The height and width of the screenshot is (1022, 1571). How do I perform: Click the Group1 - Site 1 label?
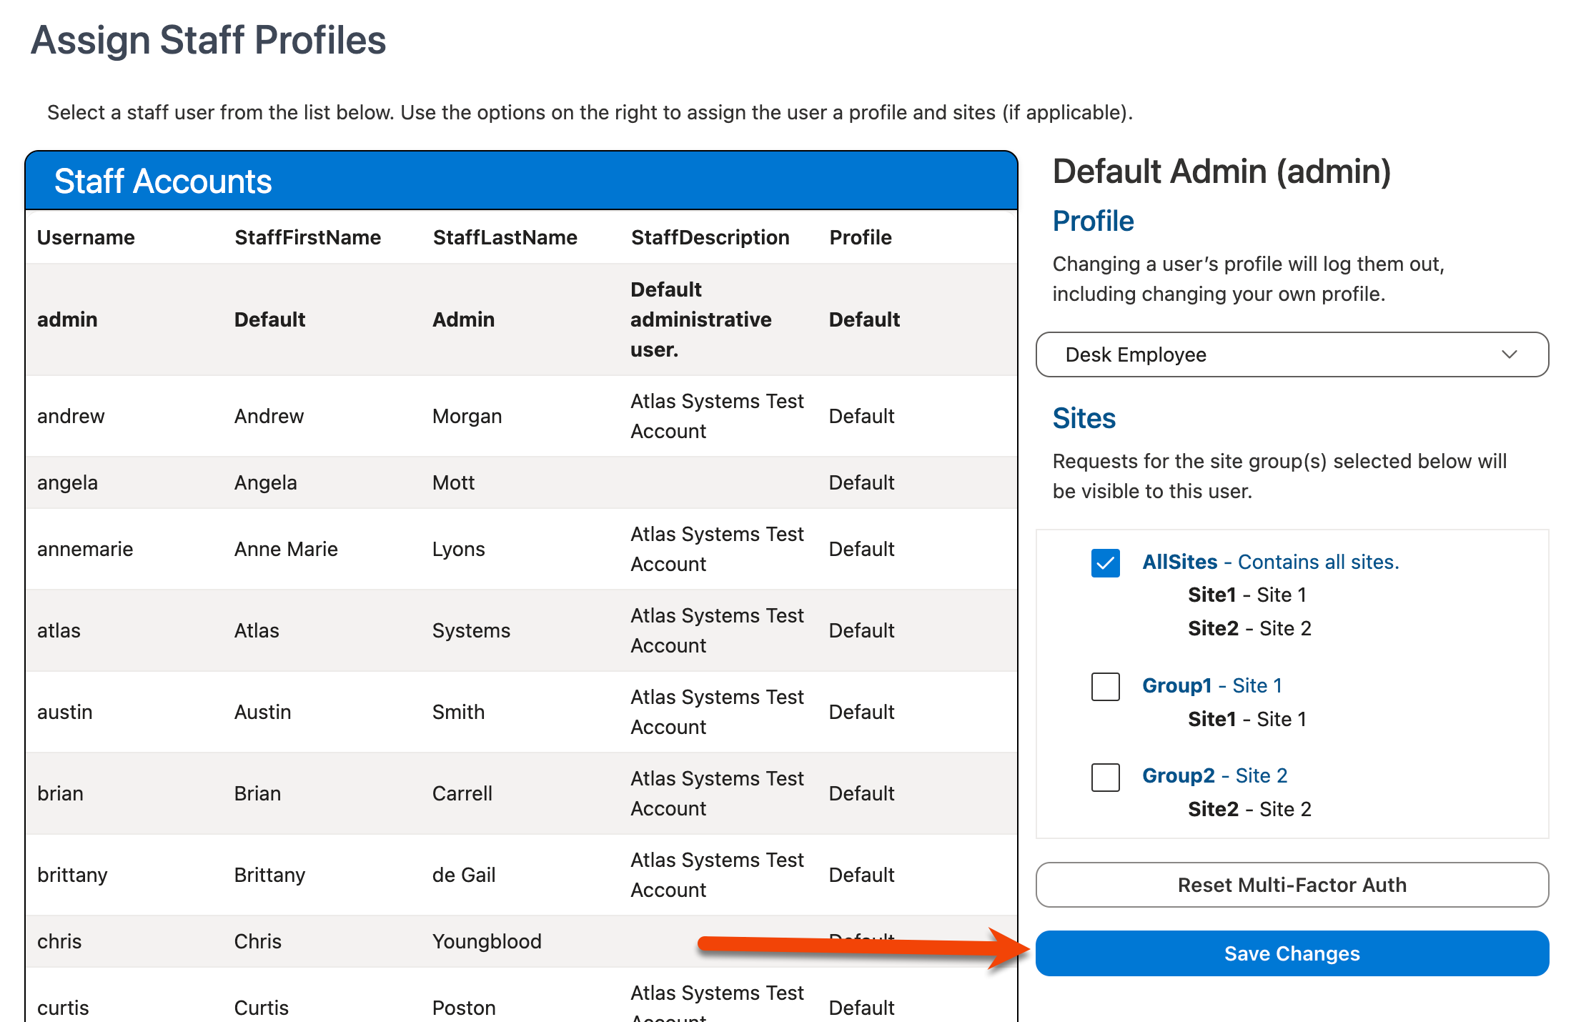click(x=1211, y=685)
